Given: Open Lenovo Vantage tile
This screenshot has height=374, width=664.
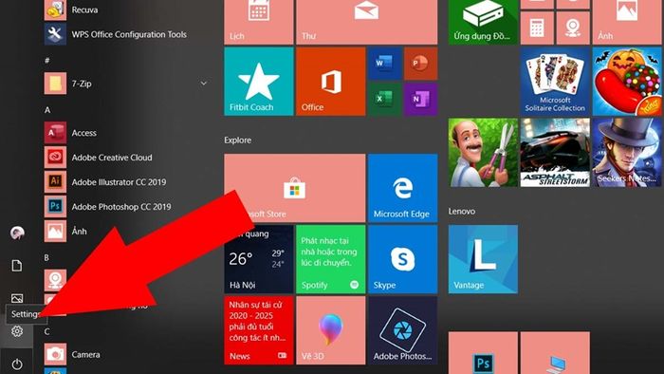Looking at the screenshot, I should [483, 259].
